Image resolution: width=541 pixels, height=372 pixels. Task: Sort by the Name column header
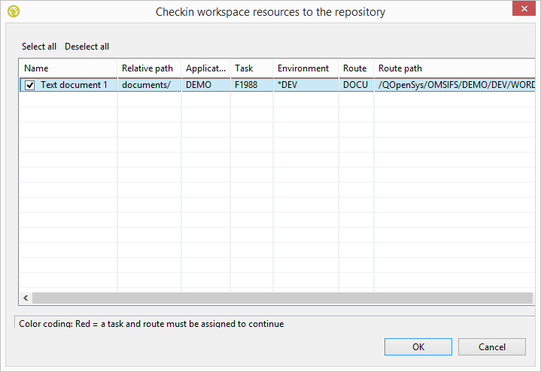[x=68, y=68]
